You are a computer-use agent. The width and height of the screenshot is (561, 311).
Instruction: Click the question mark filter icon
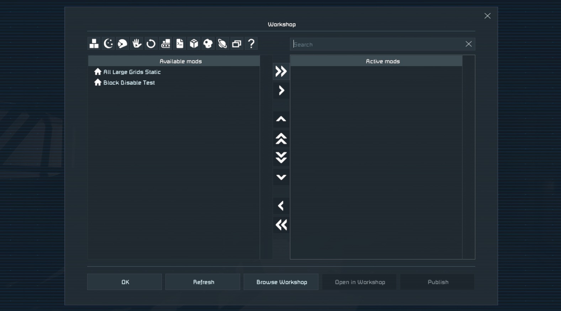click(251, 44)
